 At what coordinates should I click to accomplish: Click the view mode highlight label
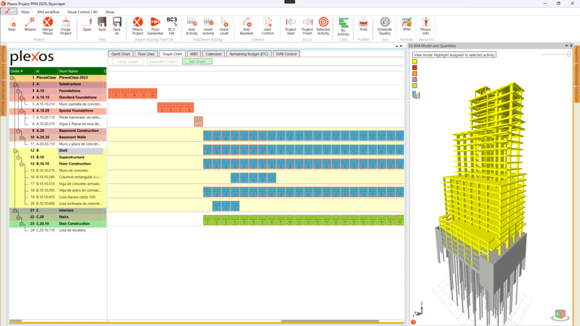coord(454,54)
